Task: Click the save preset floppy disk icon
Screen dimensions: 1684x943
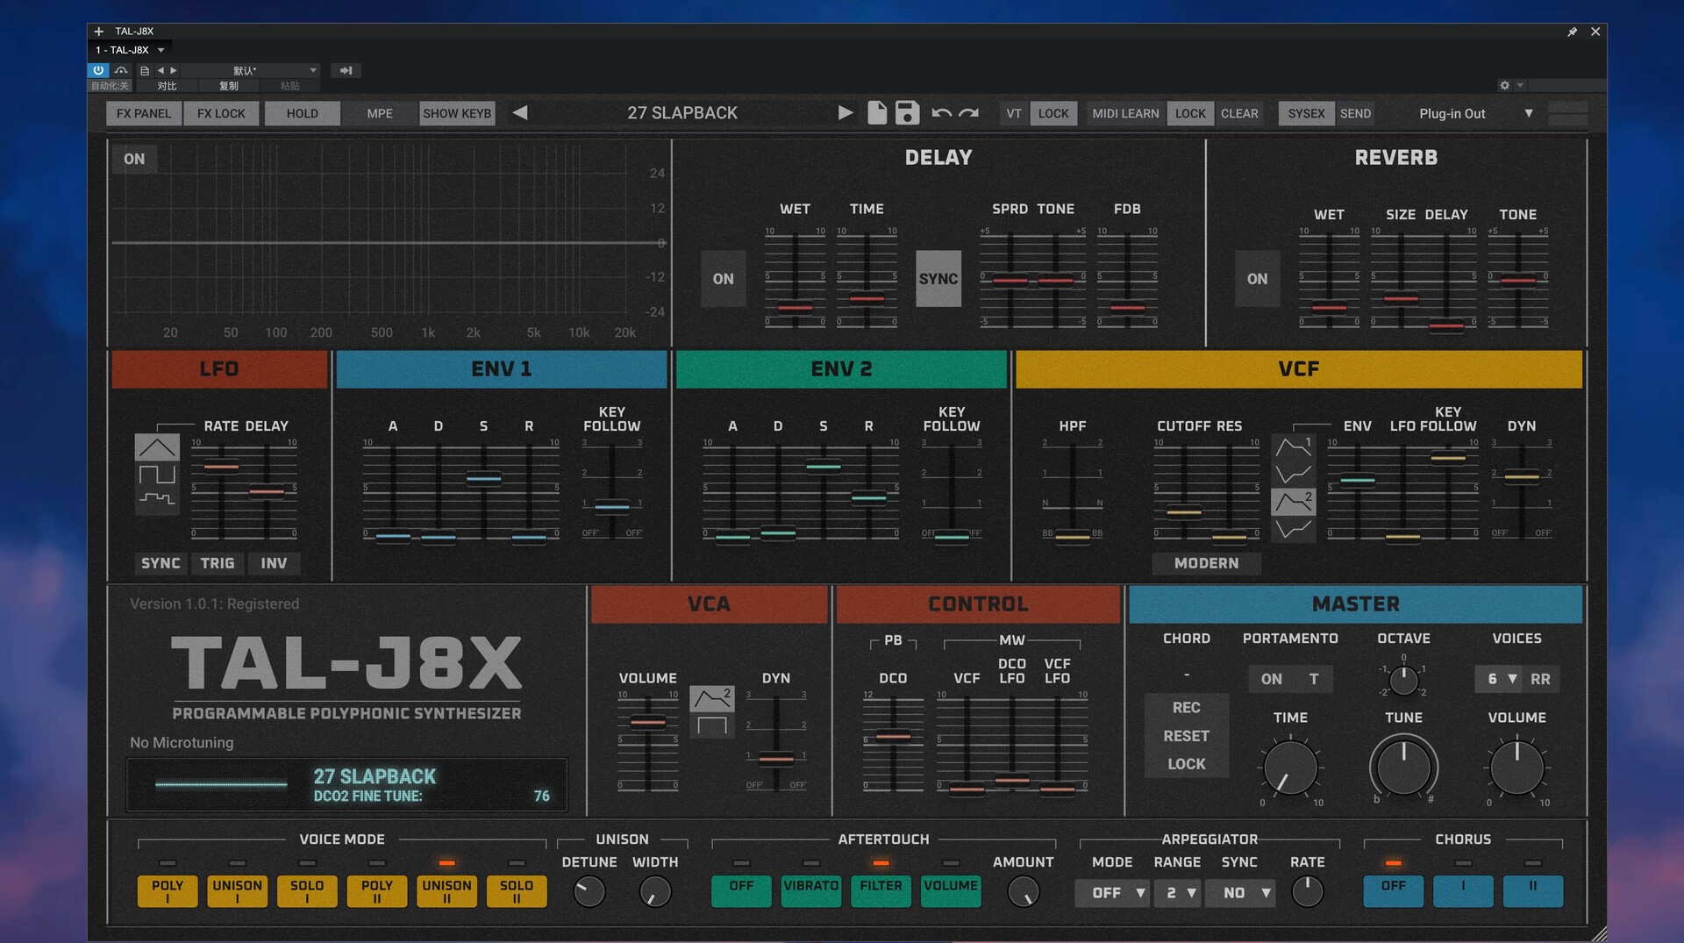Action: (x=907, y=113)
